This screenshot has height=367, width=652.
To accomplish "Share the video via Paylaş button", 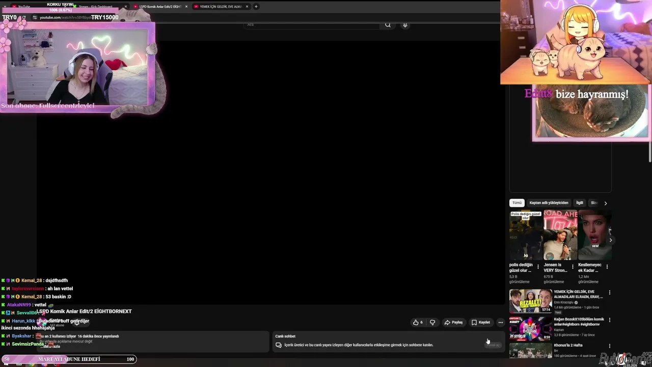I will [x=453, y=322].
